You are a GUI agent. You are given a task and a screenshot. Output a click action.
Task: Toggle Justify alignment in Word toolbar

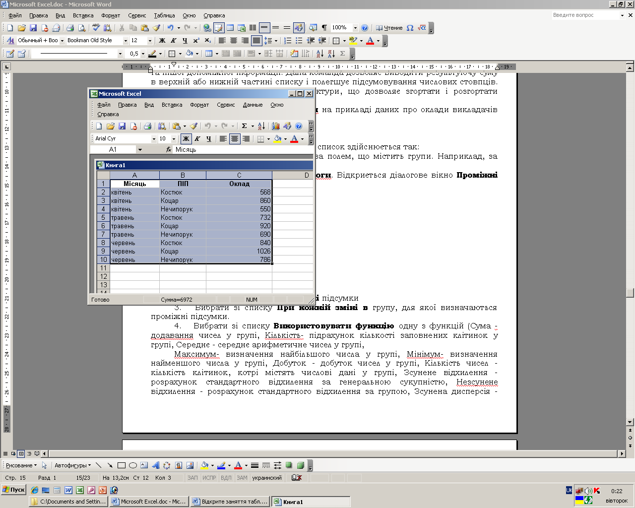(256, 41)
